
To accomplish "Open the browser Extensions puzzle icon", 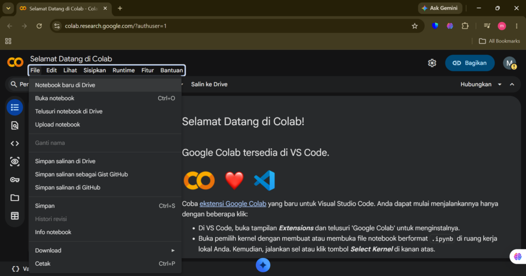I will [x=465, y=26].
